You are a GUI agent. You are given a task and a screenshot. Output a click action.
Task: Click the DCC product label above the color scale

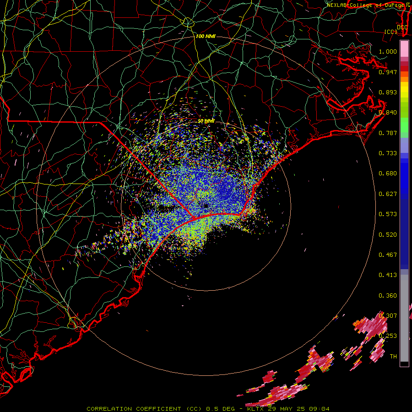click(x=402, y=27)
